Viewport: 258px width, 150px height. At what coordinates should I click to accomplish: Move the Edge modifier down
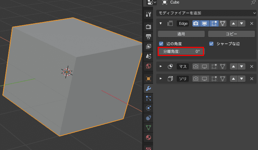point(242,23)
